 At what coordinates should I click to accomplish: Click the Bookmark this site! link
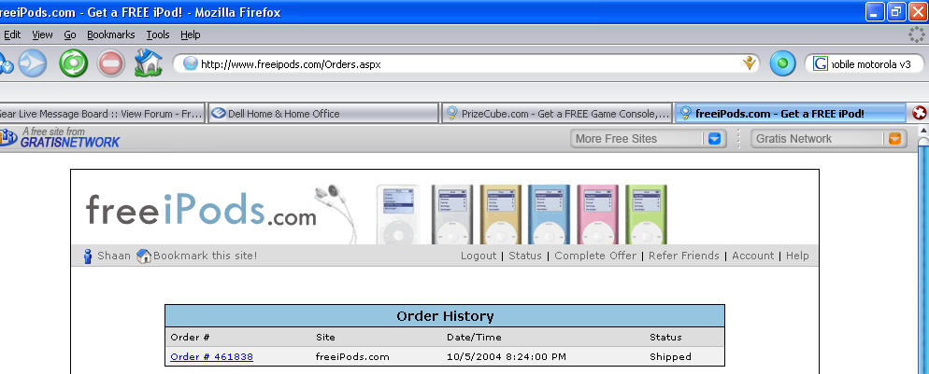pos(205,256)
